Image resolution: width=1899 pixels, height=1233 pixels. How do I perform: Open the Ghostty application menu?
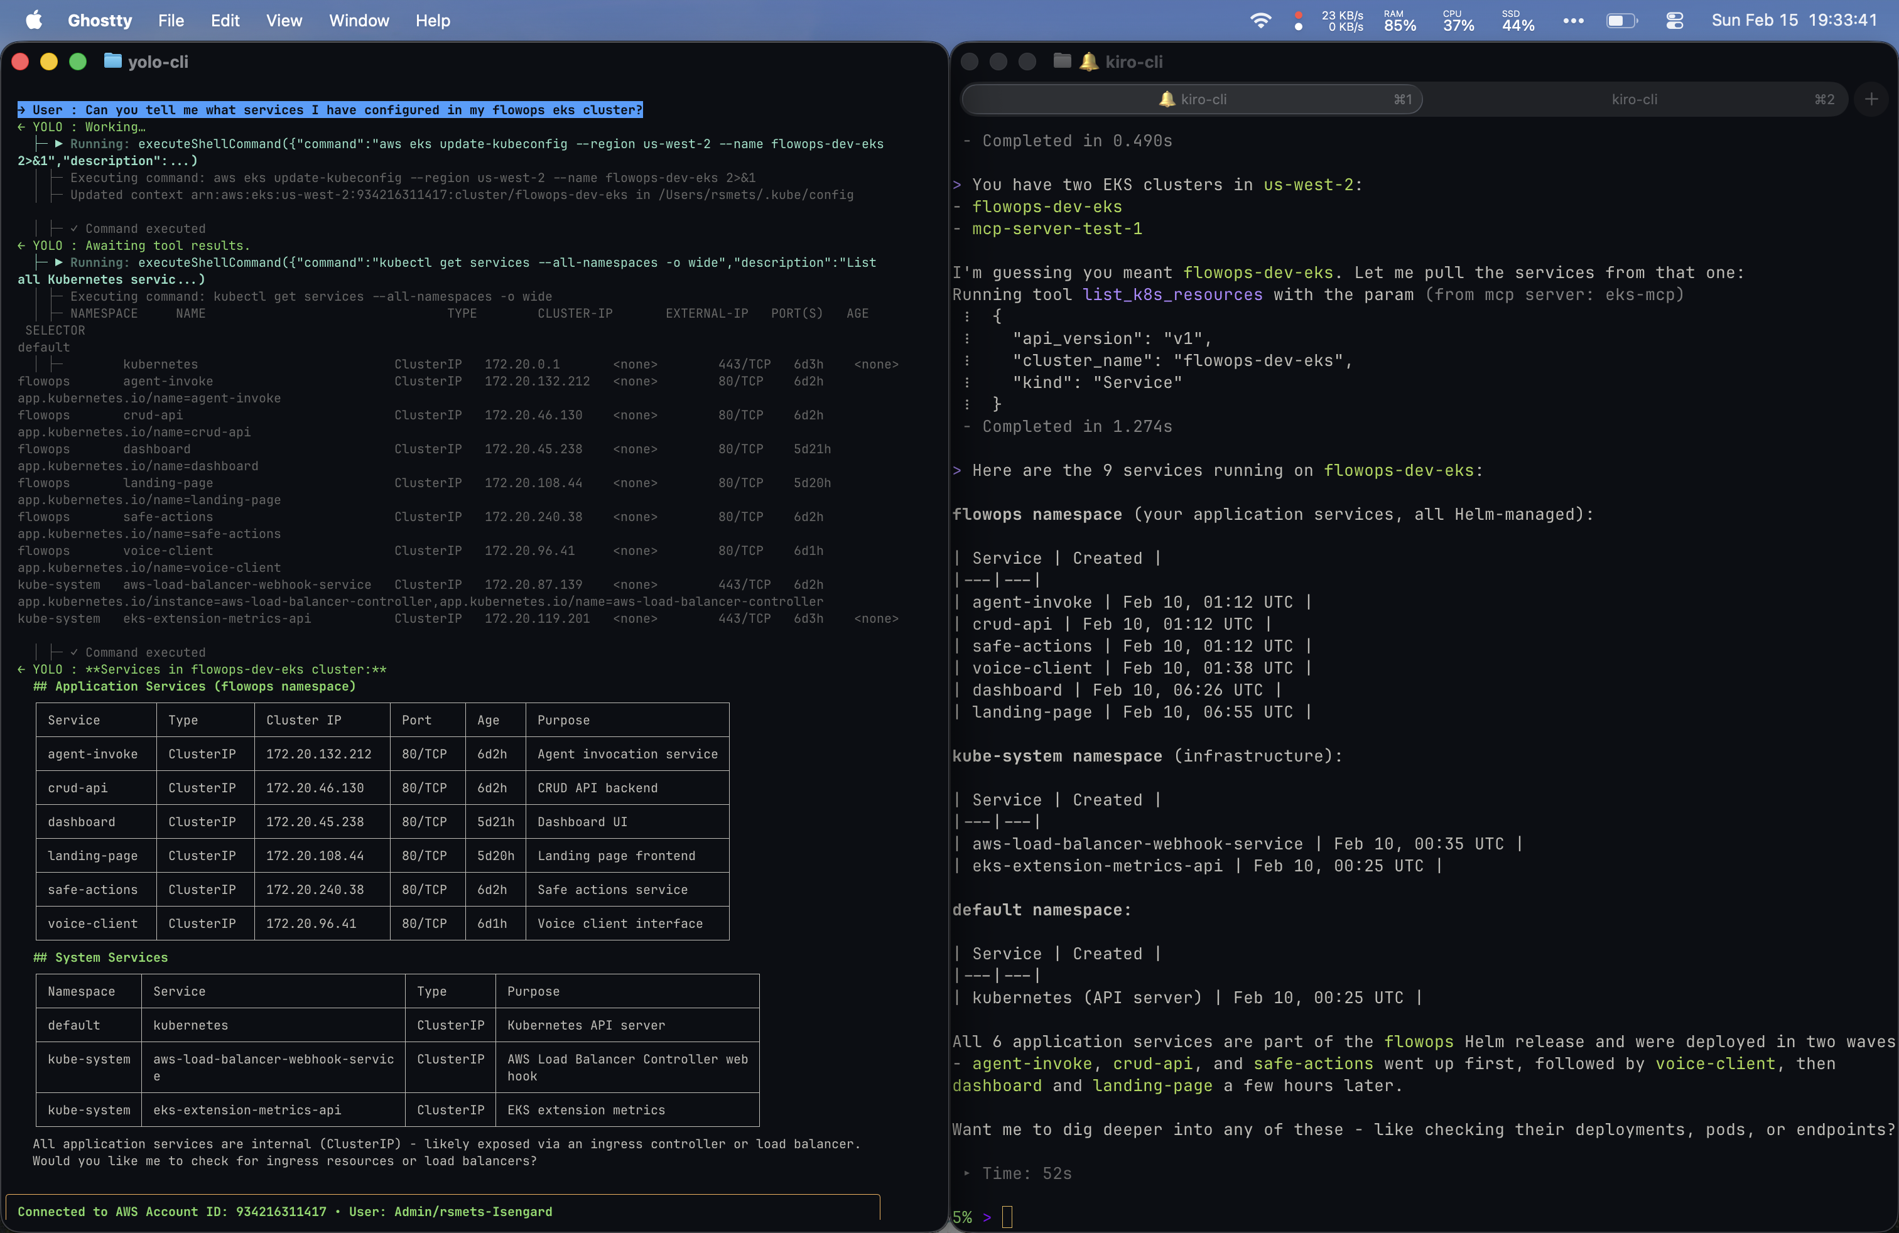[x=99, y=21]
